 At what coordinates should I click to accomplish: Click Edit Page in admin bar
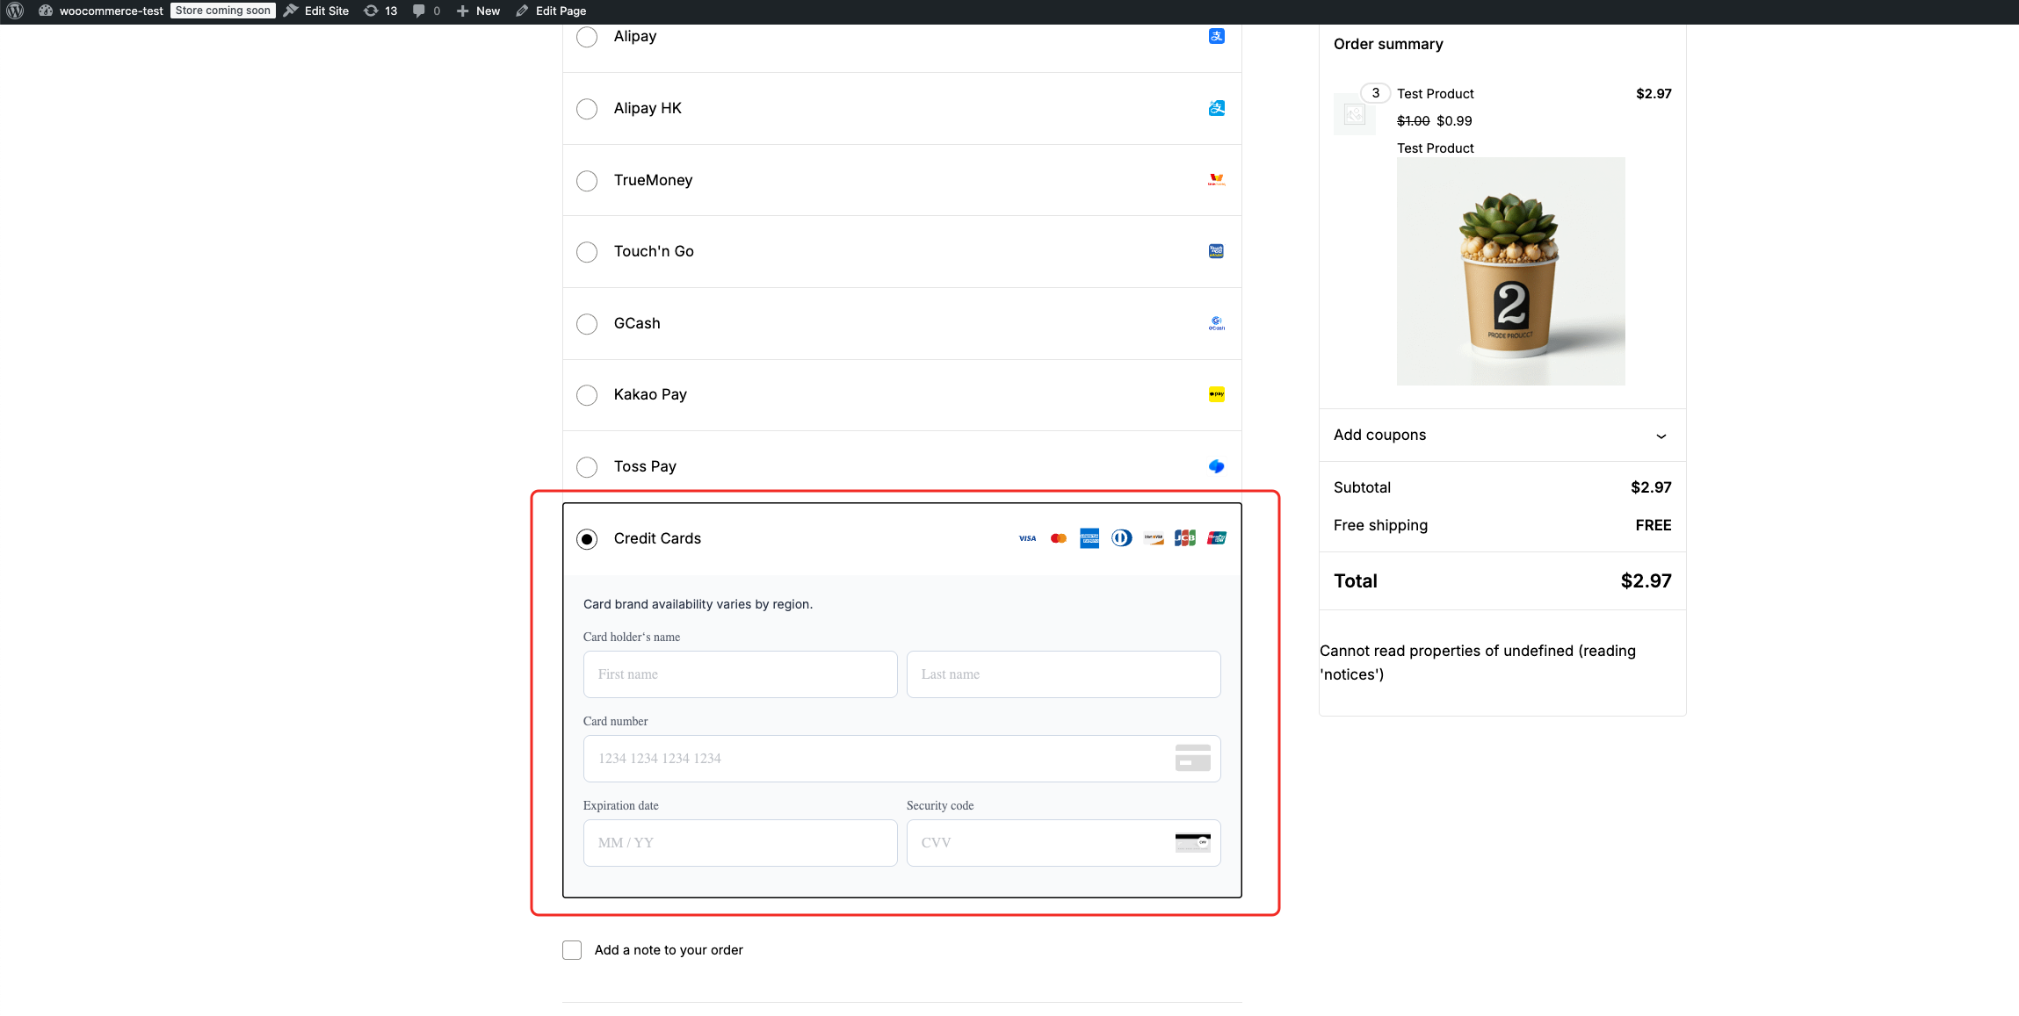[x=551, y=11]
